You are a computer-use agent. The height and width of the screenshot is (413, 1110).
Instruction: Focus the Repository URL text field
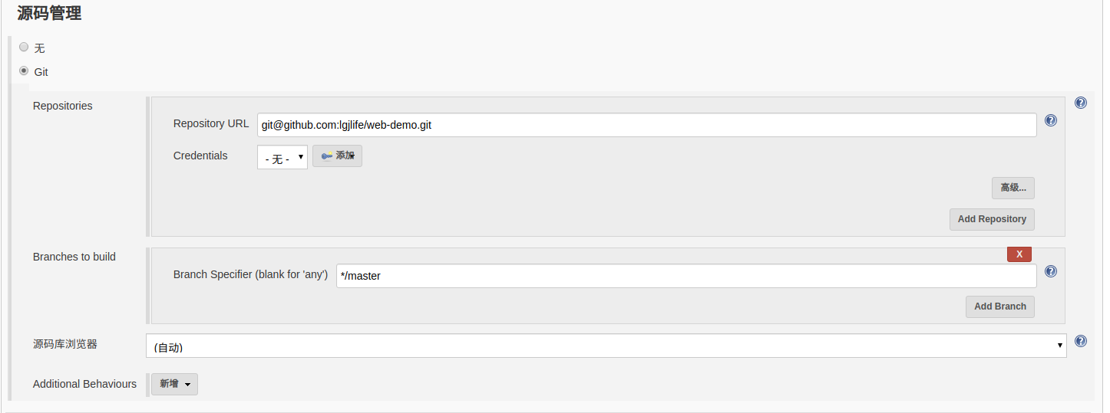(x=646, y=125)
